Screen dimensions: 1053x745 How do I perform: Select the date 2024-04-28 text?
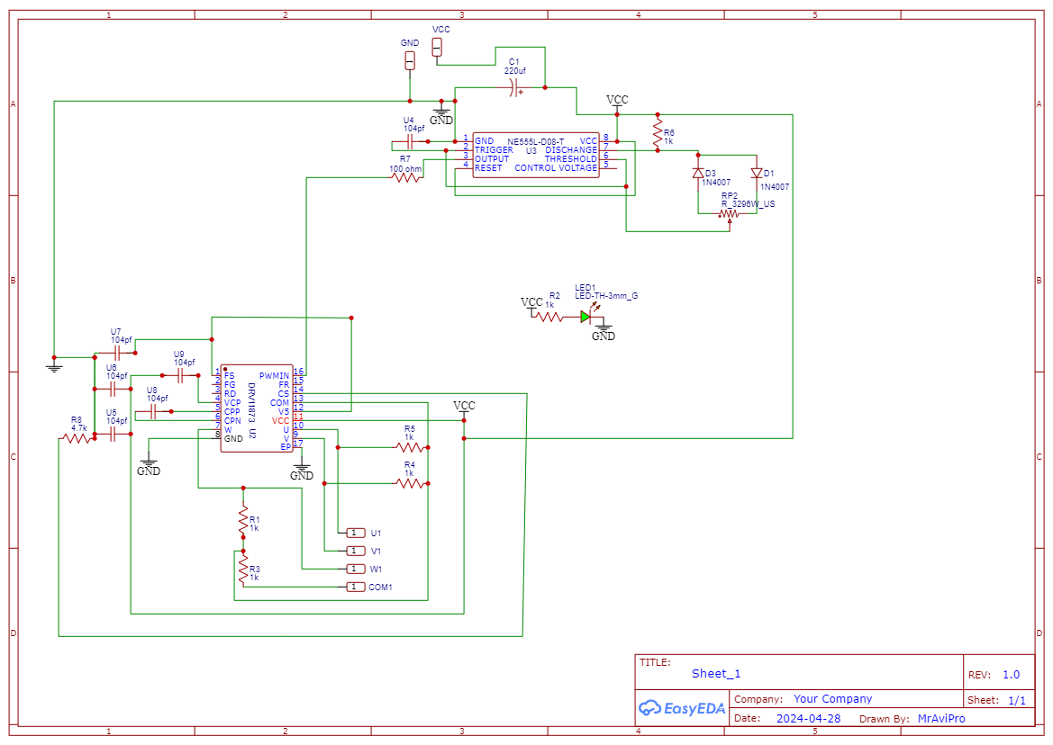pos(807,718)
